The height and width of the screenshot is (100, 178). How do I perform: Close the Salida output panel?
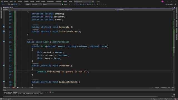pyautogui.click(x=174, y=90)
